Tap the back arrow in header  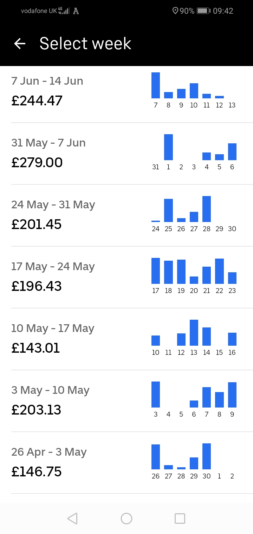[20, 44]
